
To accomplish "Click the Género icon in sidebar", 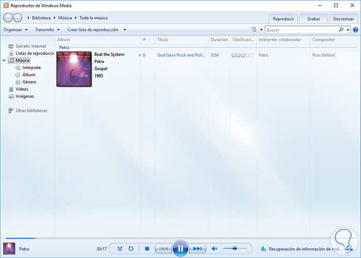I will point(18,82).
